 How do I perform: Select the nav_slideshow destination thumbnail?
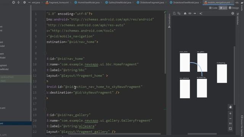tap(185, 89)
